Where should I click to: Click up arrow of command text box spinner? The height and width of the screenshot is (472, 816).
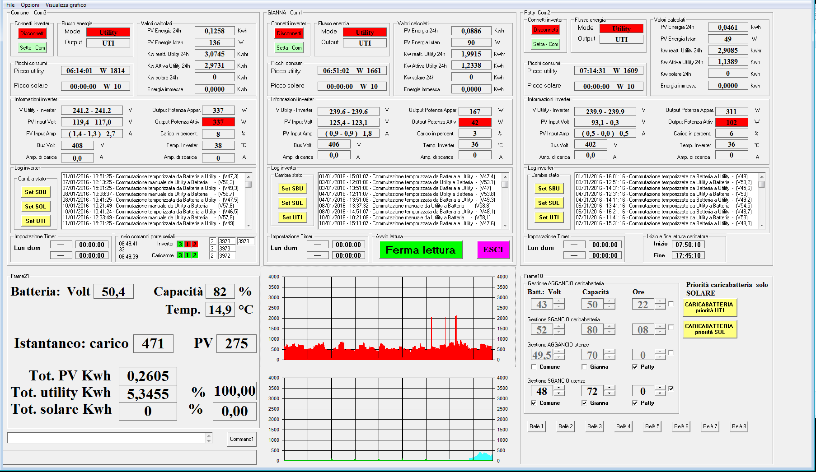click(209, 435)
